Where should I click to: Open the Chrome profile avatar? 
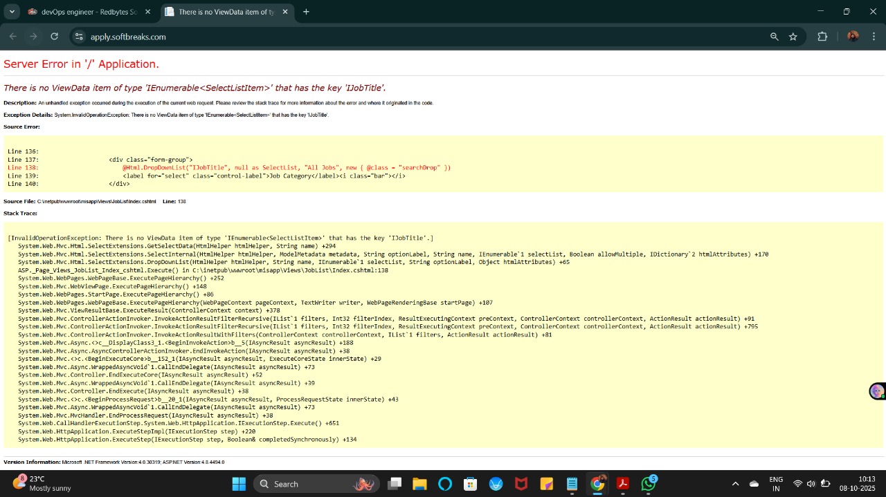pos(853,37)
